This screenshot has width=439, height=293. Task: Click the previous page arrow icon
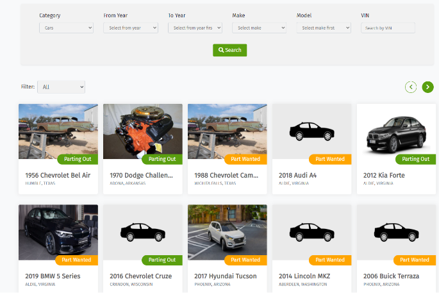411,87
